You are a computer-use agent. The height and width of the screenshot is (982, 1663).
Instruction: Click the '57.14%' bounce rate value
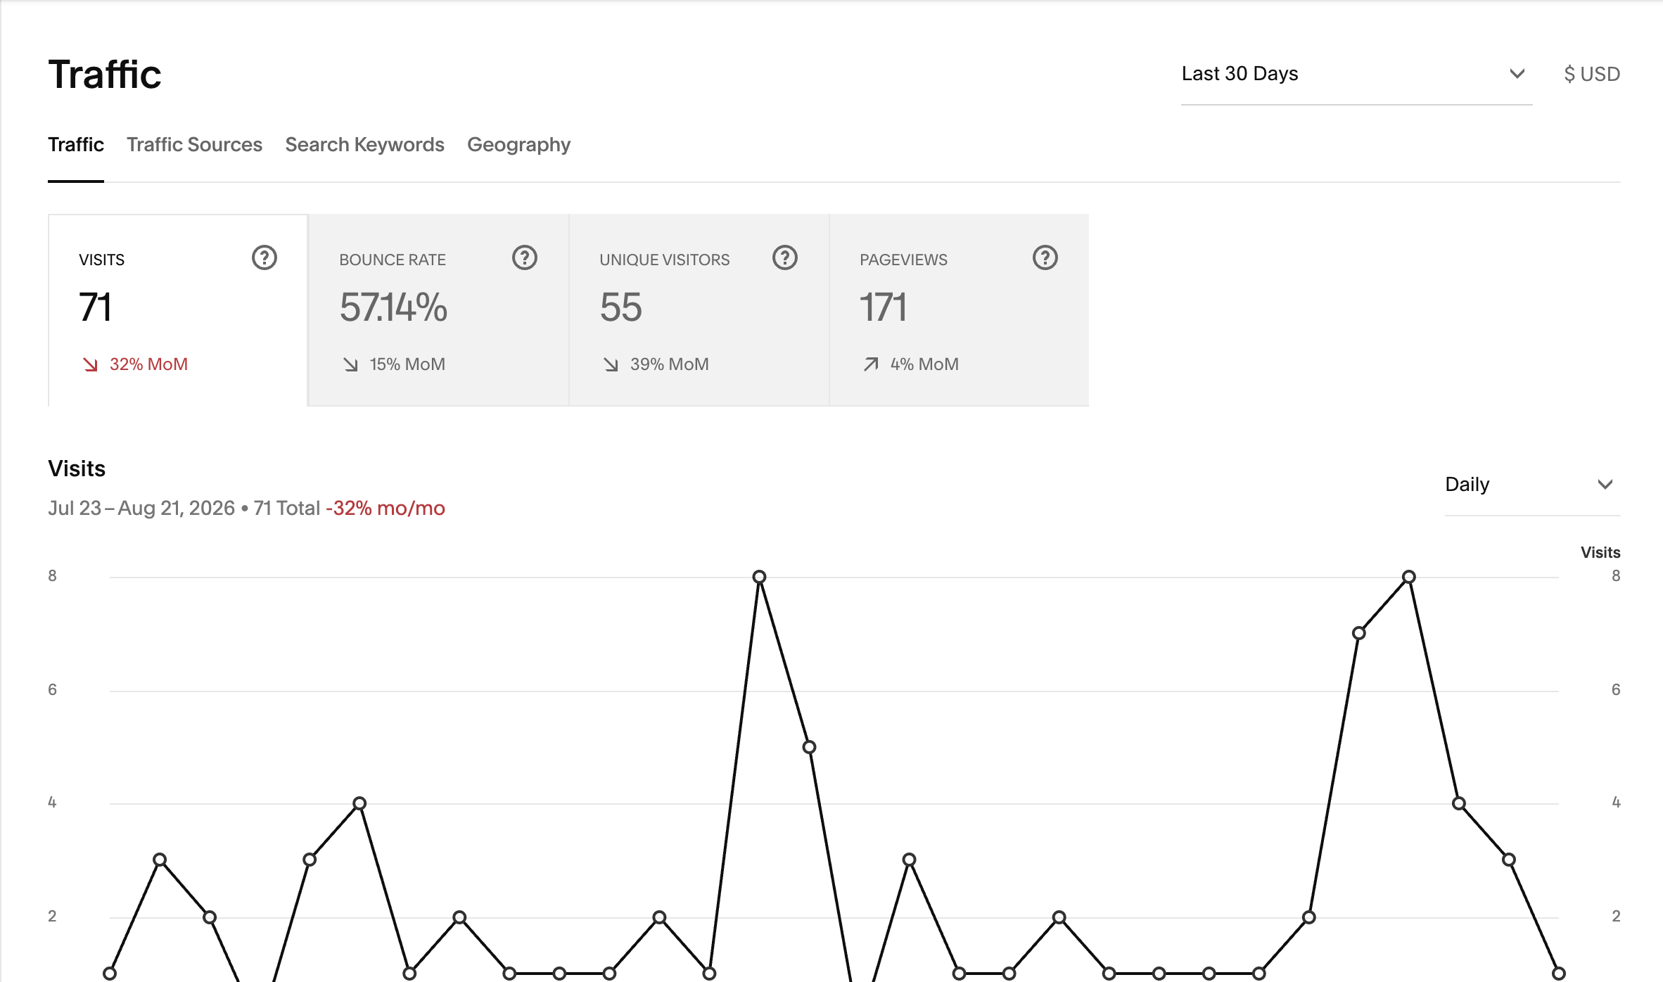[393, 307]
